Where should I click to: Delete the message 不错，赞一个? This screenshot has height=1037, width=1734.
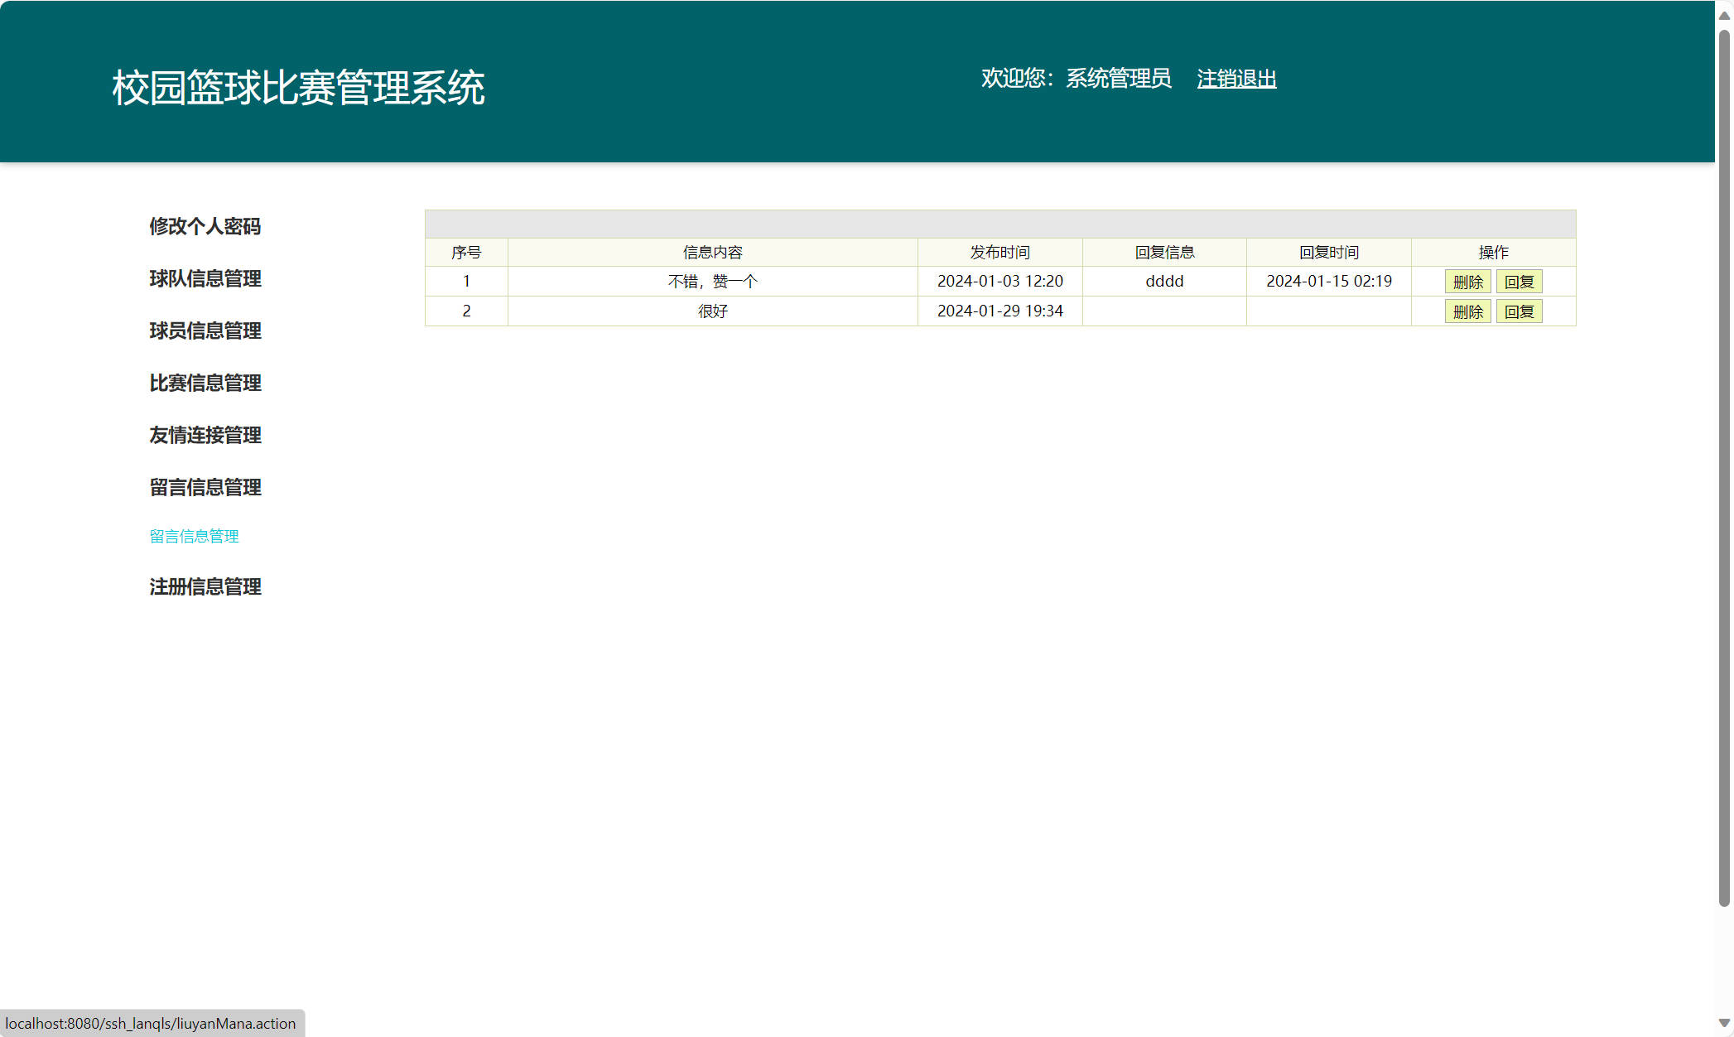(x=1467, y=281)
